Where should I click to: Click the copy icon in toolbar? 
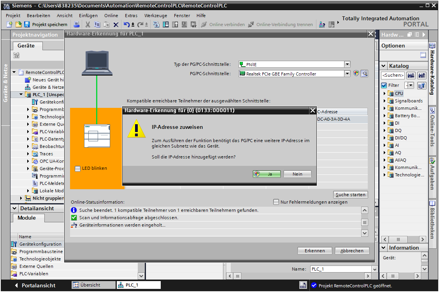[x=97, y=25]
